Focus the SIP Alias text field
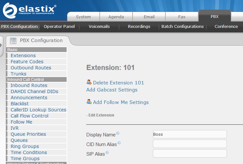The image size is (243, 164). 190,153
